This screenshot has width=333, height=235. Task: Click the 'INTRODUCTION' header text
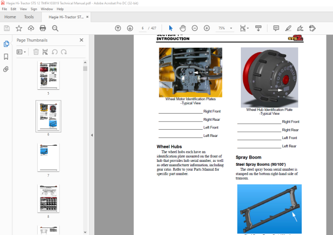click(x=173, y=39)
